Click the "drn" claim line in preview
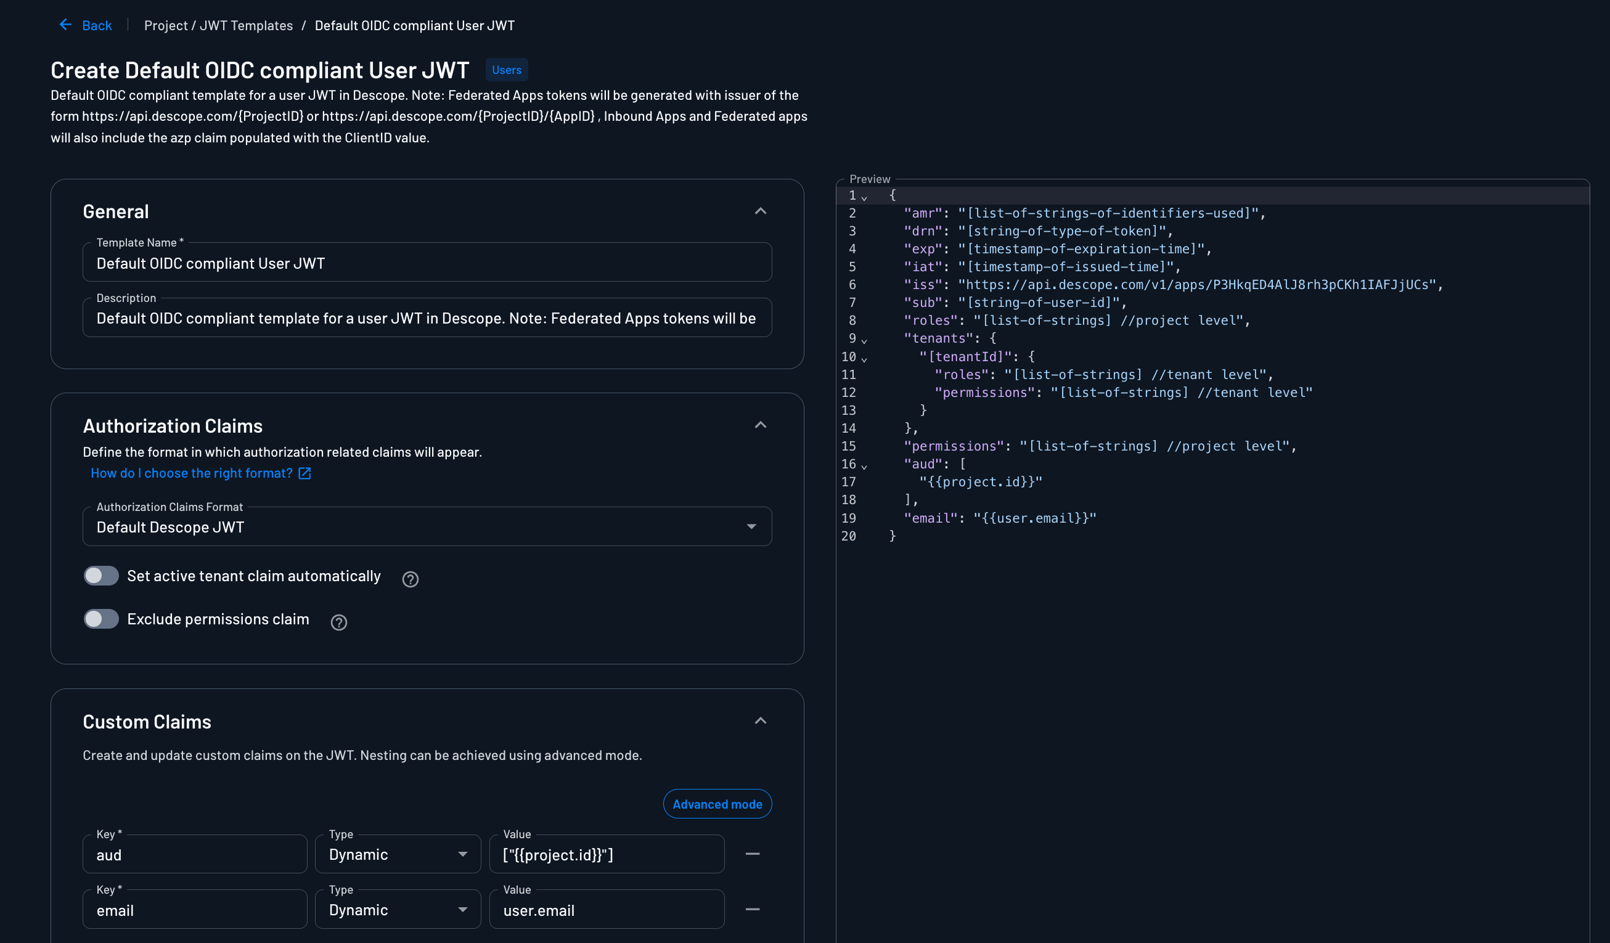1610x943 pixels. click(x=1038, y=231)
